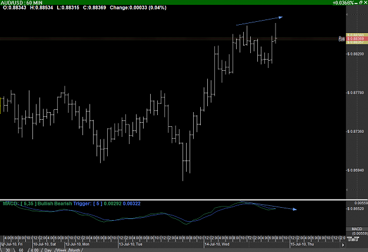Click the time axis zoom bars icon
The image size is (368, 252).
[x=353, y=239]
